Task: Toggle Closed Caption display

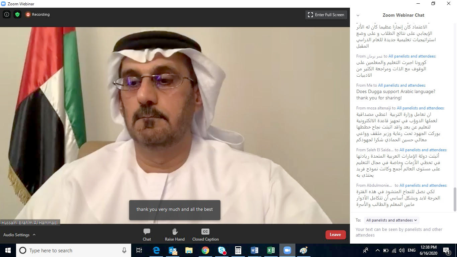Action: pos(205,232)
